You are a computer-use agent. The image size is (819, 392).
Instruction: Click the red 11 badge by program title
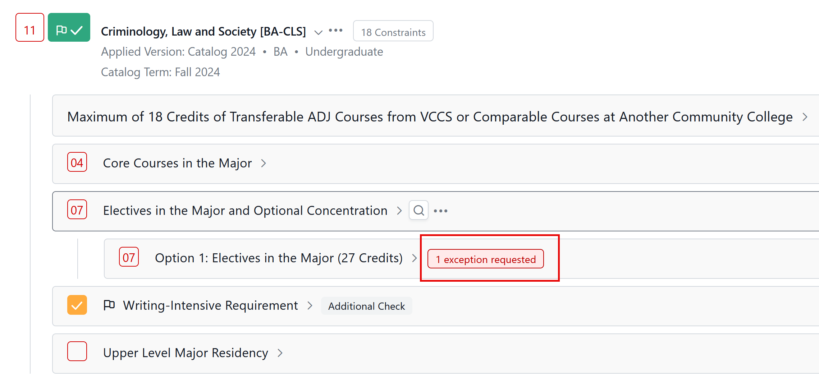coord(30,28)
